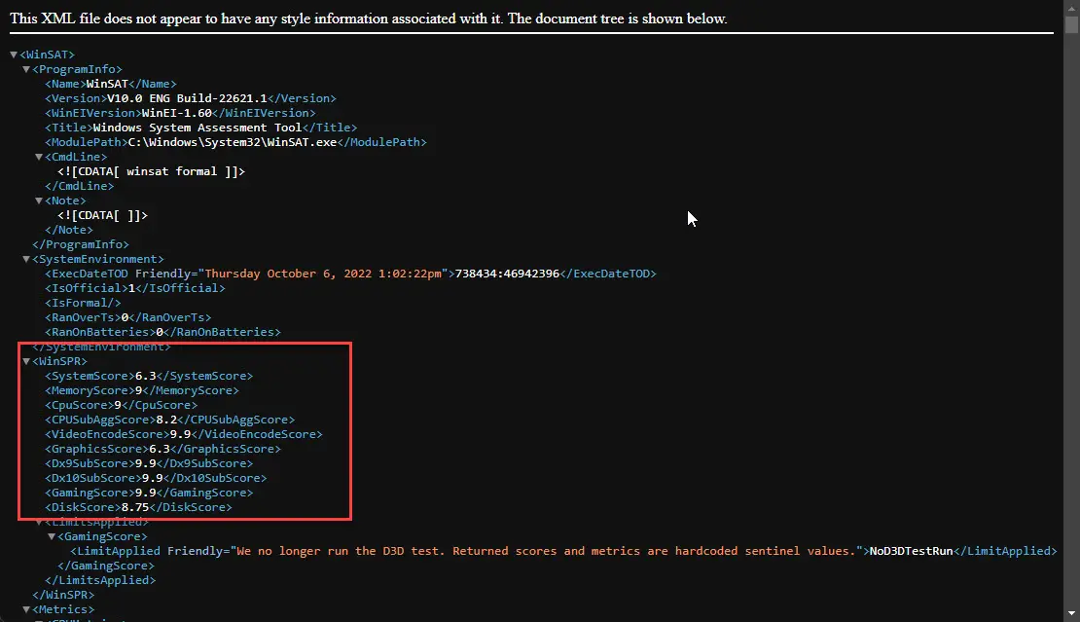Click the NoD3DTestRun text

(911, 551)
